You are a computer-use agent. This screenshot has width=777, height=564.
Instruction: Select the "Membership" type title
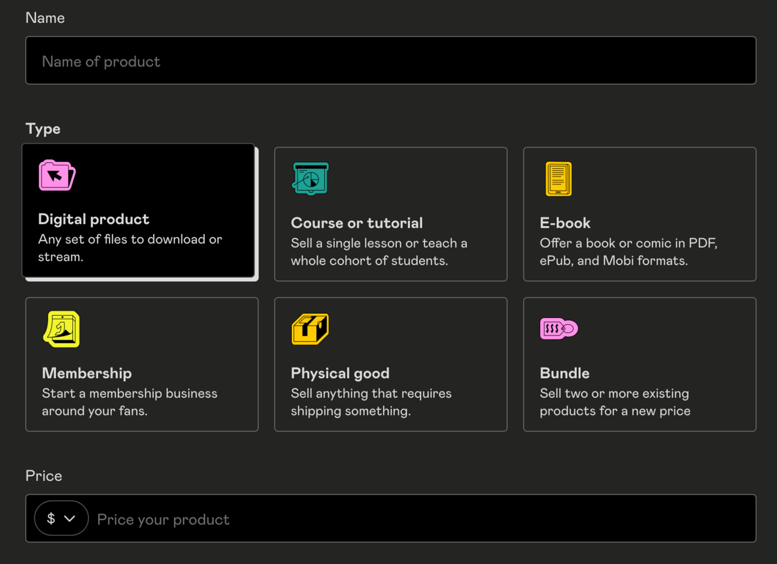coord(87,373)
